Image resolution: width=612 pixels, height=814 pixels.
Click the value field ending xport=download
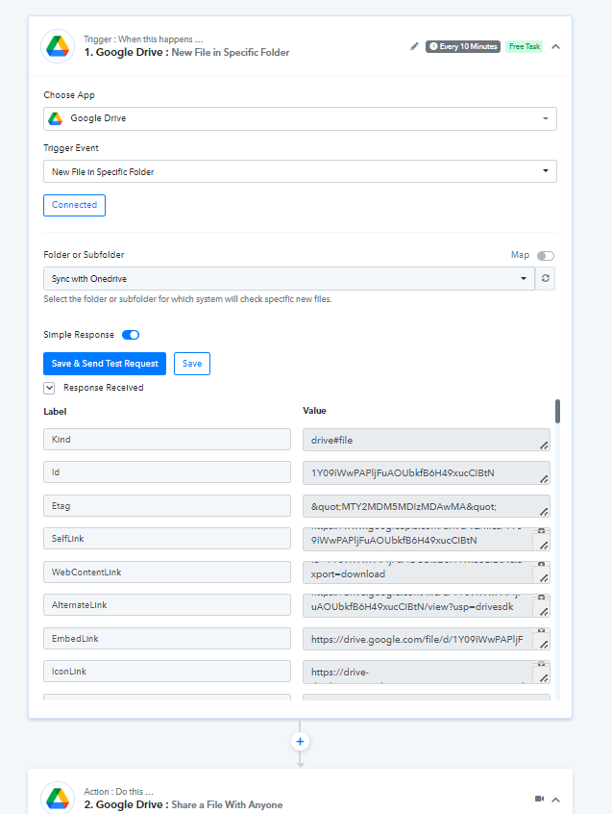[427, 572]
